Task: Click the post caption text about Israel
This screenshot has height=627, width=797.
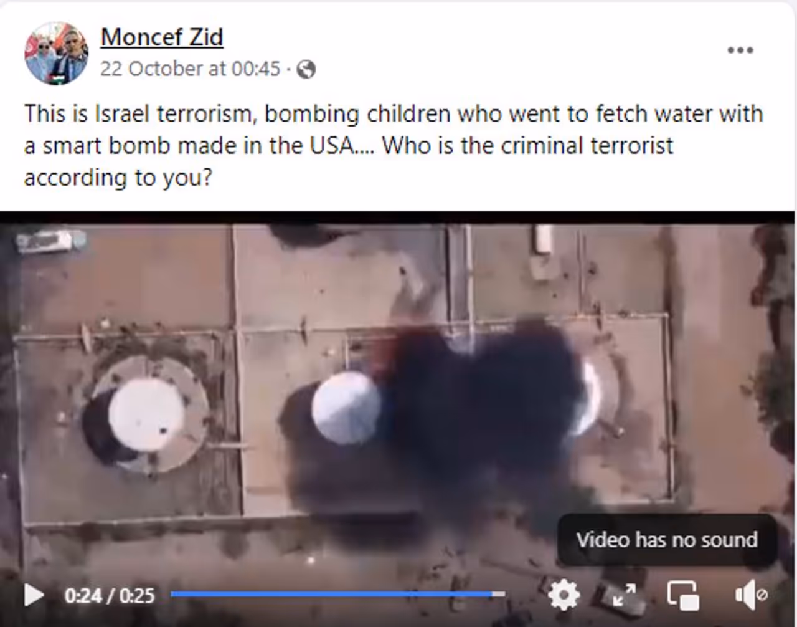Action: click(394, 145)
